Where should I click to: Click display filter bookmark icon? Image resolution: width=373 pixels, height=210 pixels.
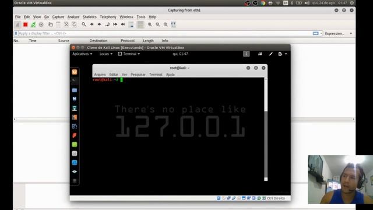pos(16,33)
